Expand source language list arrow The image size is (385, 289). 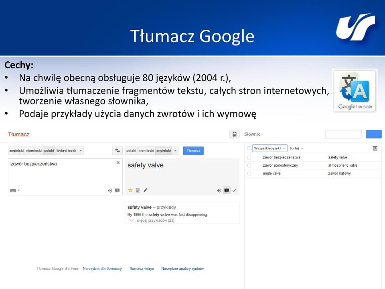81,151
